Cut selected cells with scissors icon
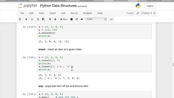 (32, 19)
